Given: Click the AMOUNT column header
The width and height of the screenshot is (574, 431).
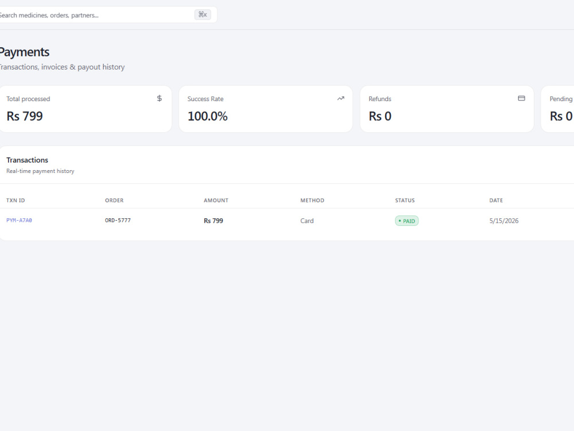Looking at the screenshot, I should pos(216,201).
